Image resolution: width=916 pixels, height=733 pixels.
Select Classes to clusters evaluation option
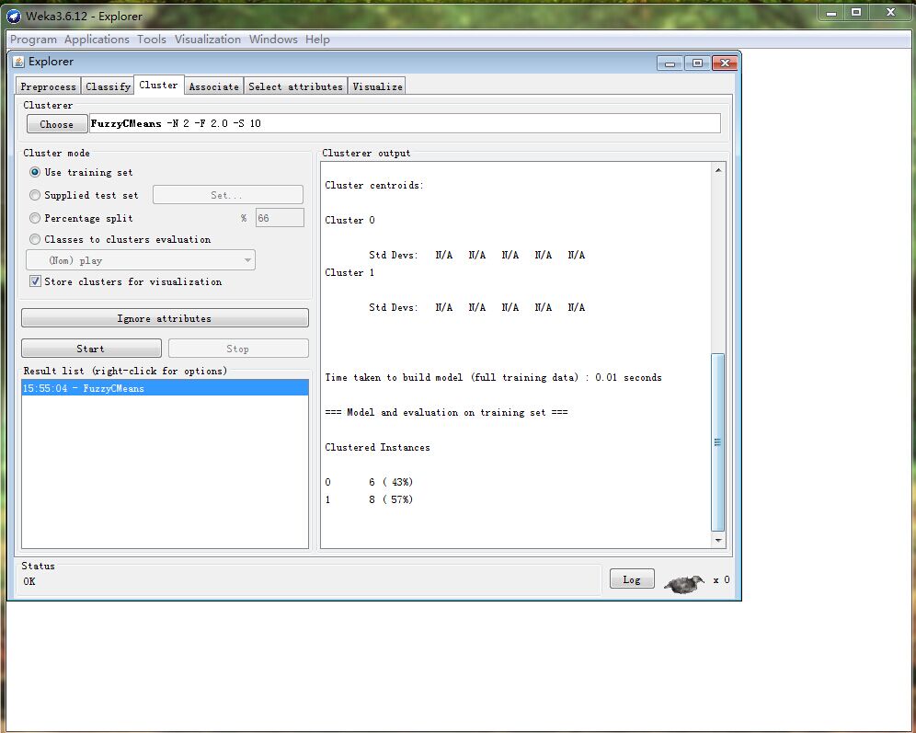point(35,239)
